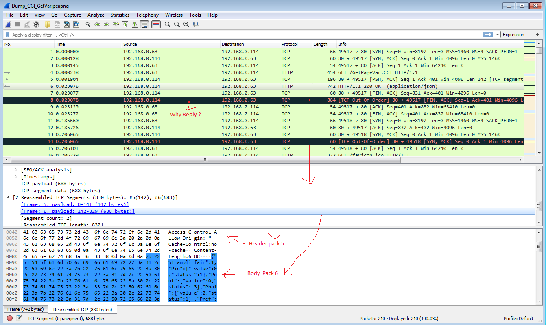Go to the first packet arrow icon
This screenshot has width=546, height=325.
click(125, 24)
